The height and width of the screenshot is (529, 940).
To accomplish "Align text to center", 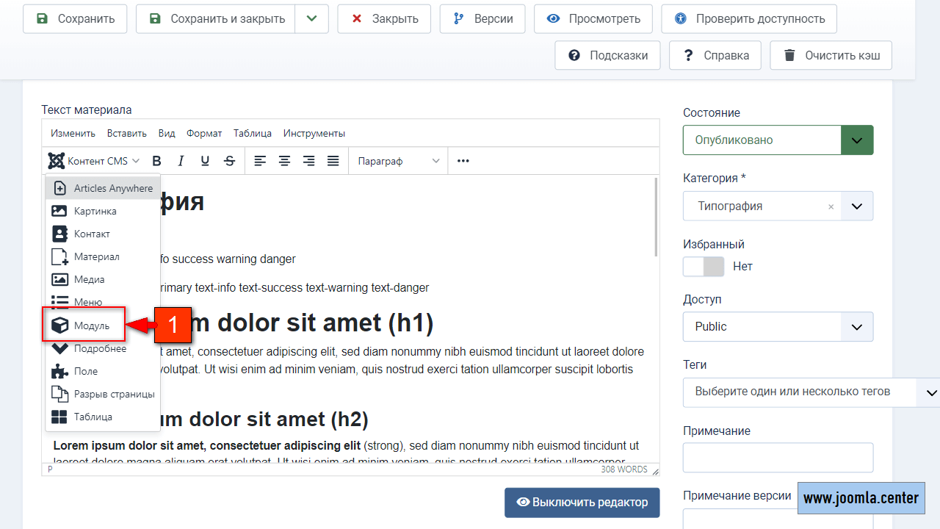I will click(x=284, y=161).
